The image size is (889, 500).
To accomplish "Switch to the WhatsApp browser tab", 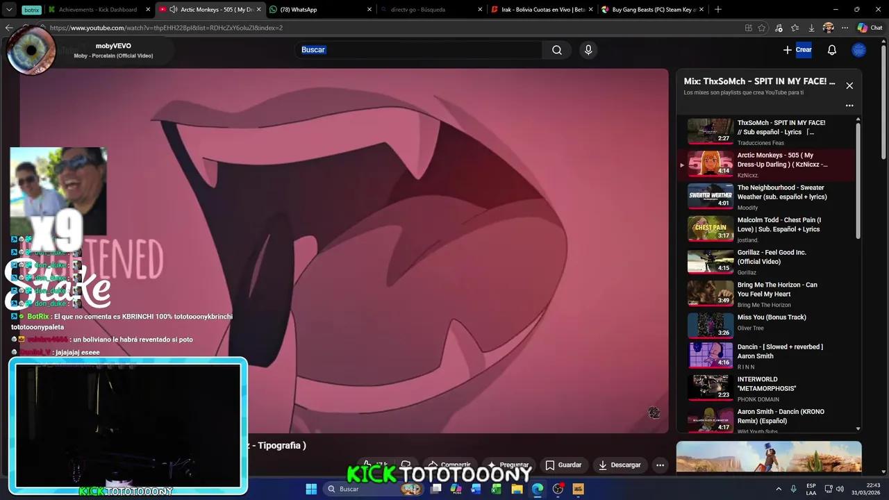I will tap(319, 10).
